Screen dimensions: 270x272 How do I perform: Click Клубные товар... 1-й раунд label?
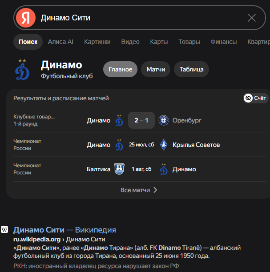(34, 120)
